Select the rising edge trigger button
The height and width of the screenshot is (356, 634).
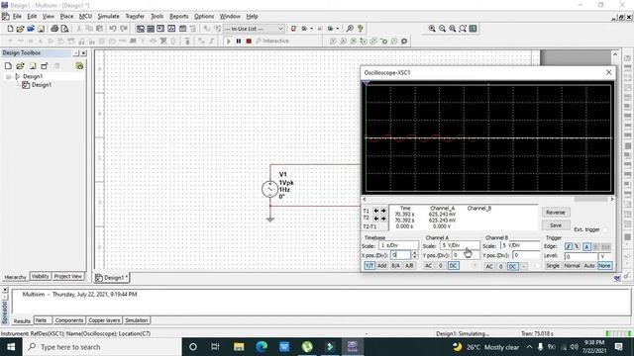point(569,246)
